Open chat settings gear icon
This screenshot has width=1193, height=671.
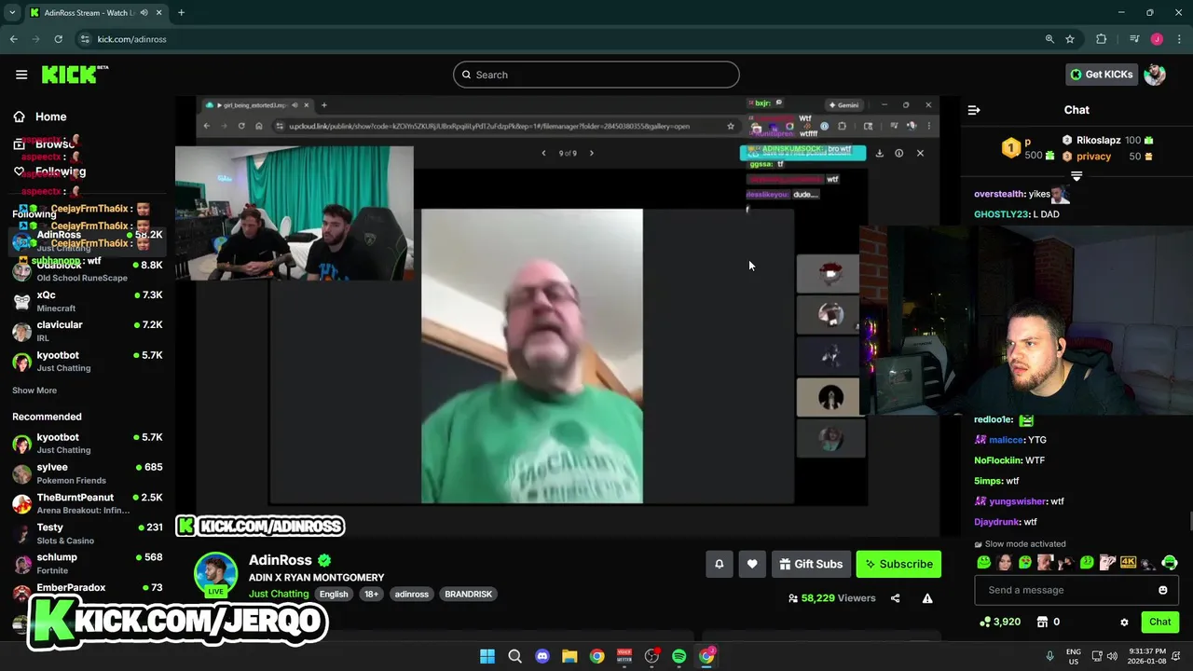tap(1124, 622)
